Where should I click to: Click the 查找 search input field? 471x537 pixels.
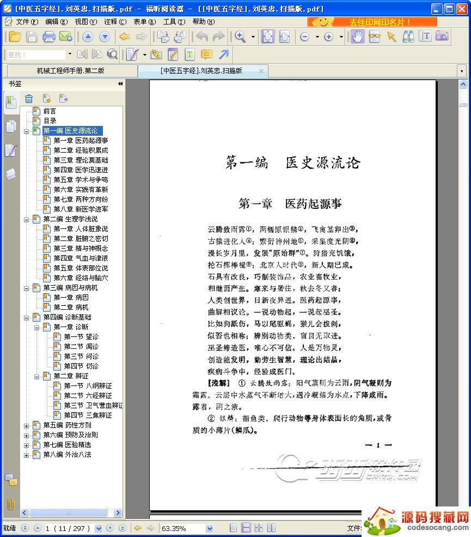point(36,55)
